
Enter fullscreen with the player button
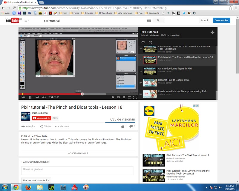(135, 97)
